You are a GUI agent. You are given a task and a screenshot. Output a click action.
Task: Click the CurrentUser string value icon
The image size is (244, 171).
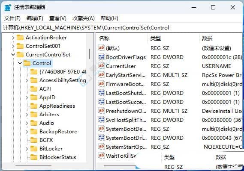click(x=102, y=66)
